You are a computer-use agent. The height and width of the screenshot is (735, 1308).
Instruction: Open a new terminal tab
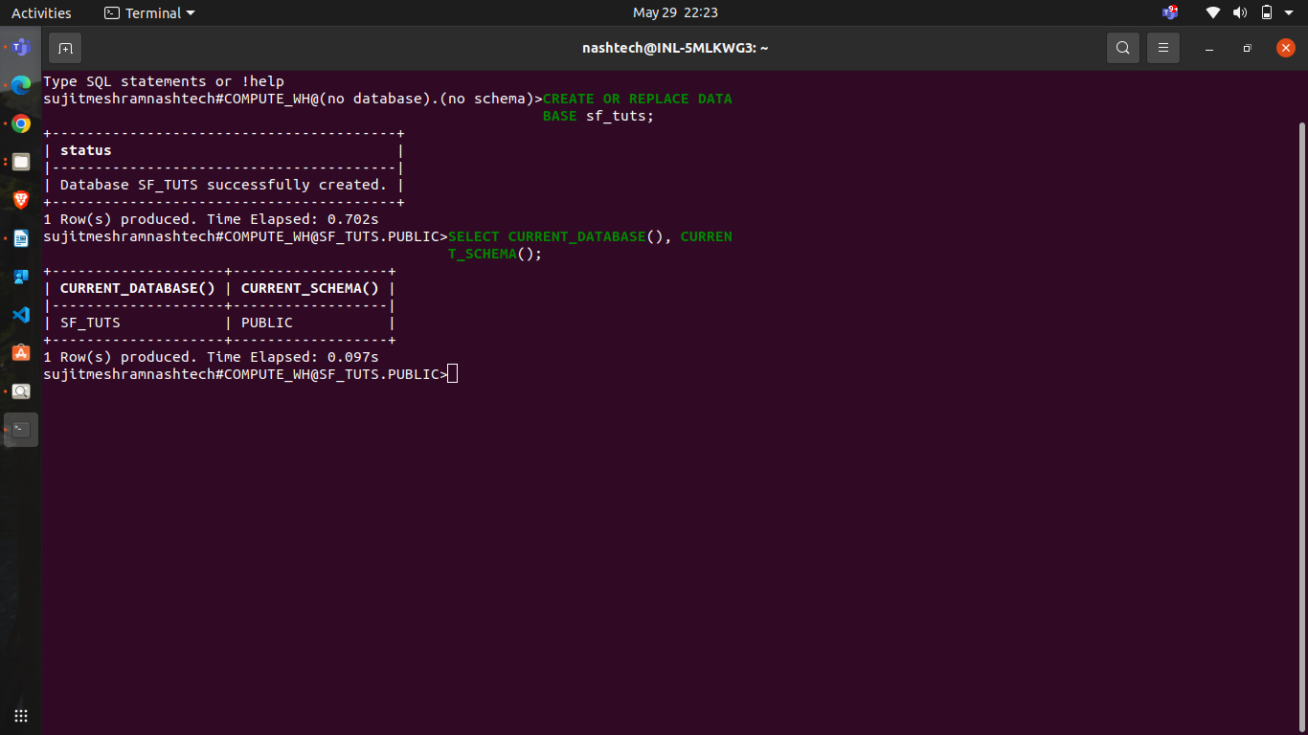(65, 48)
